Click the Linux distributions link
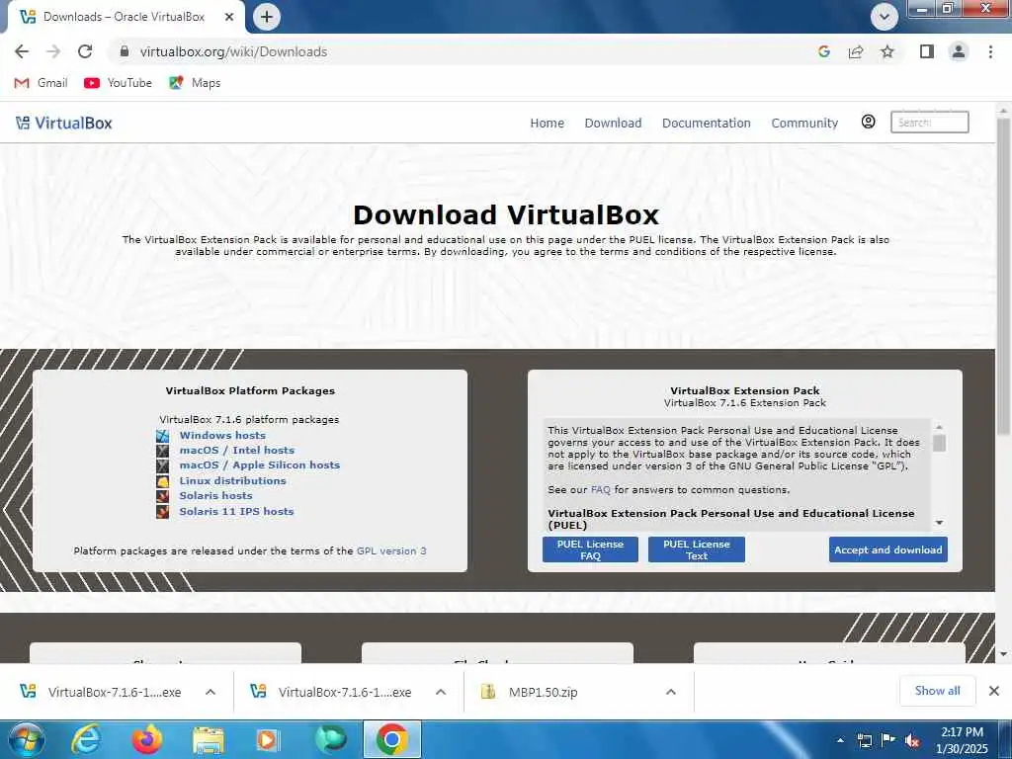Viewport: 1012px width, 759px height. click(x=232, y=481)
